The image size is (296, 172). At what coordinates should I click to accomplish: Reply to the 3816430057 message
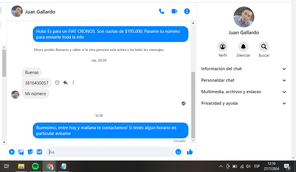(x=65, y=83)
